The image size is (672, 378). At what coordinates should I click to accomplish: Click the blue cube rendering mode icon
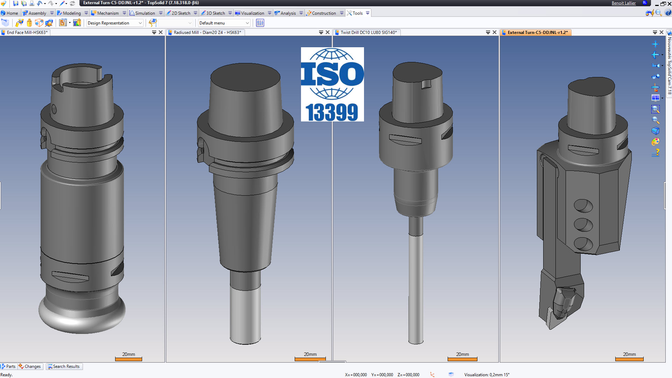tap(655, 131)
